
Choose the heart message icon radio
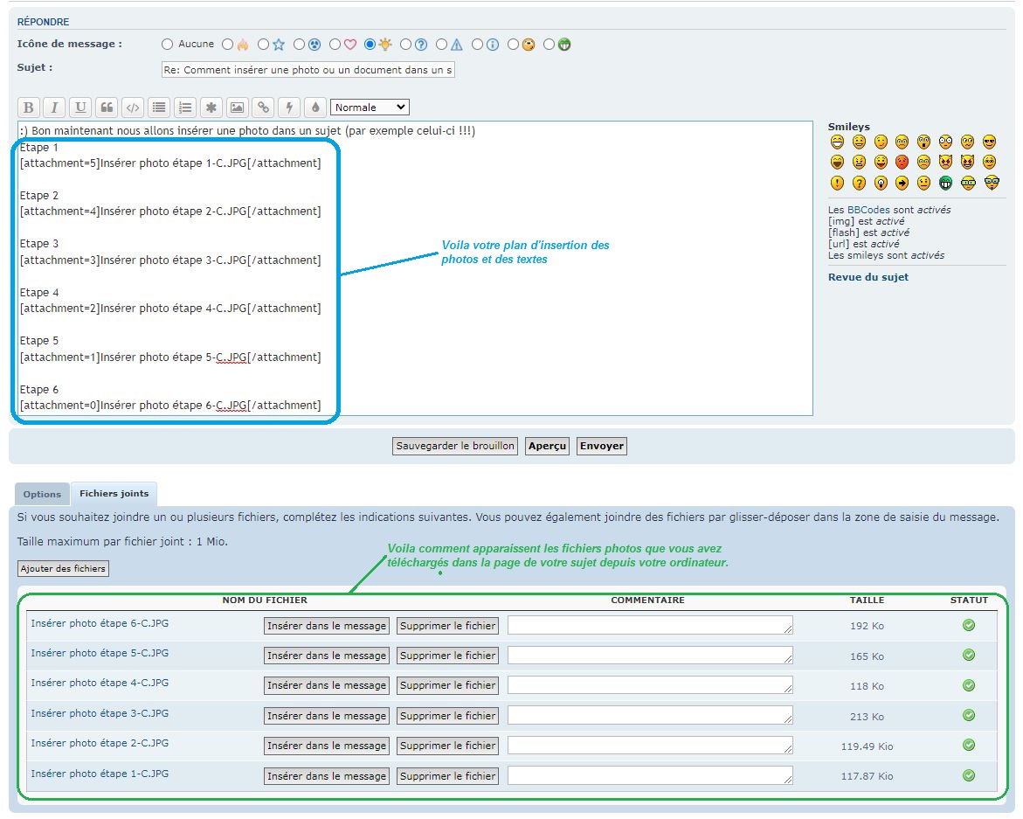[335, 44]
